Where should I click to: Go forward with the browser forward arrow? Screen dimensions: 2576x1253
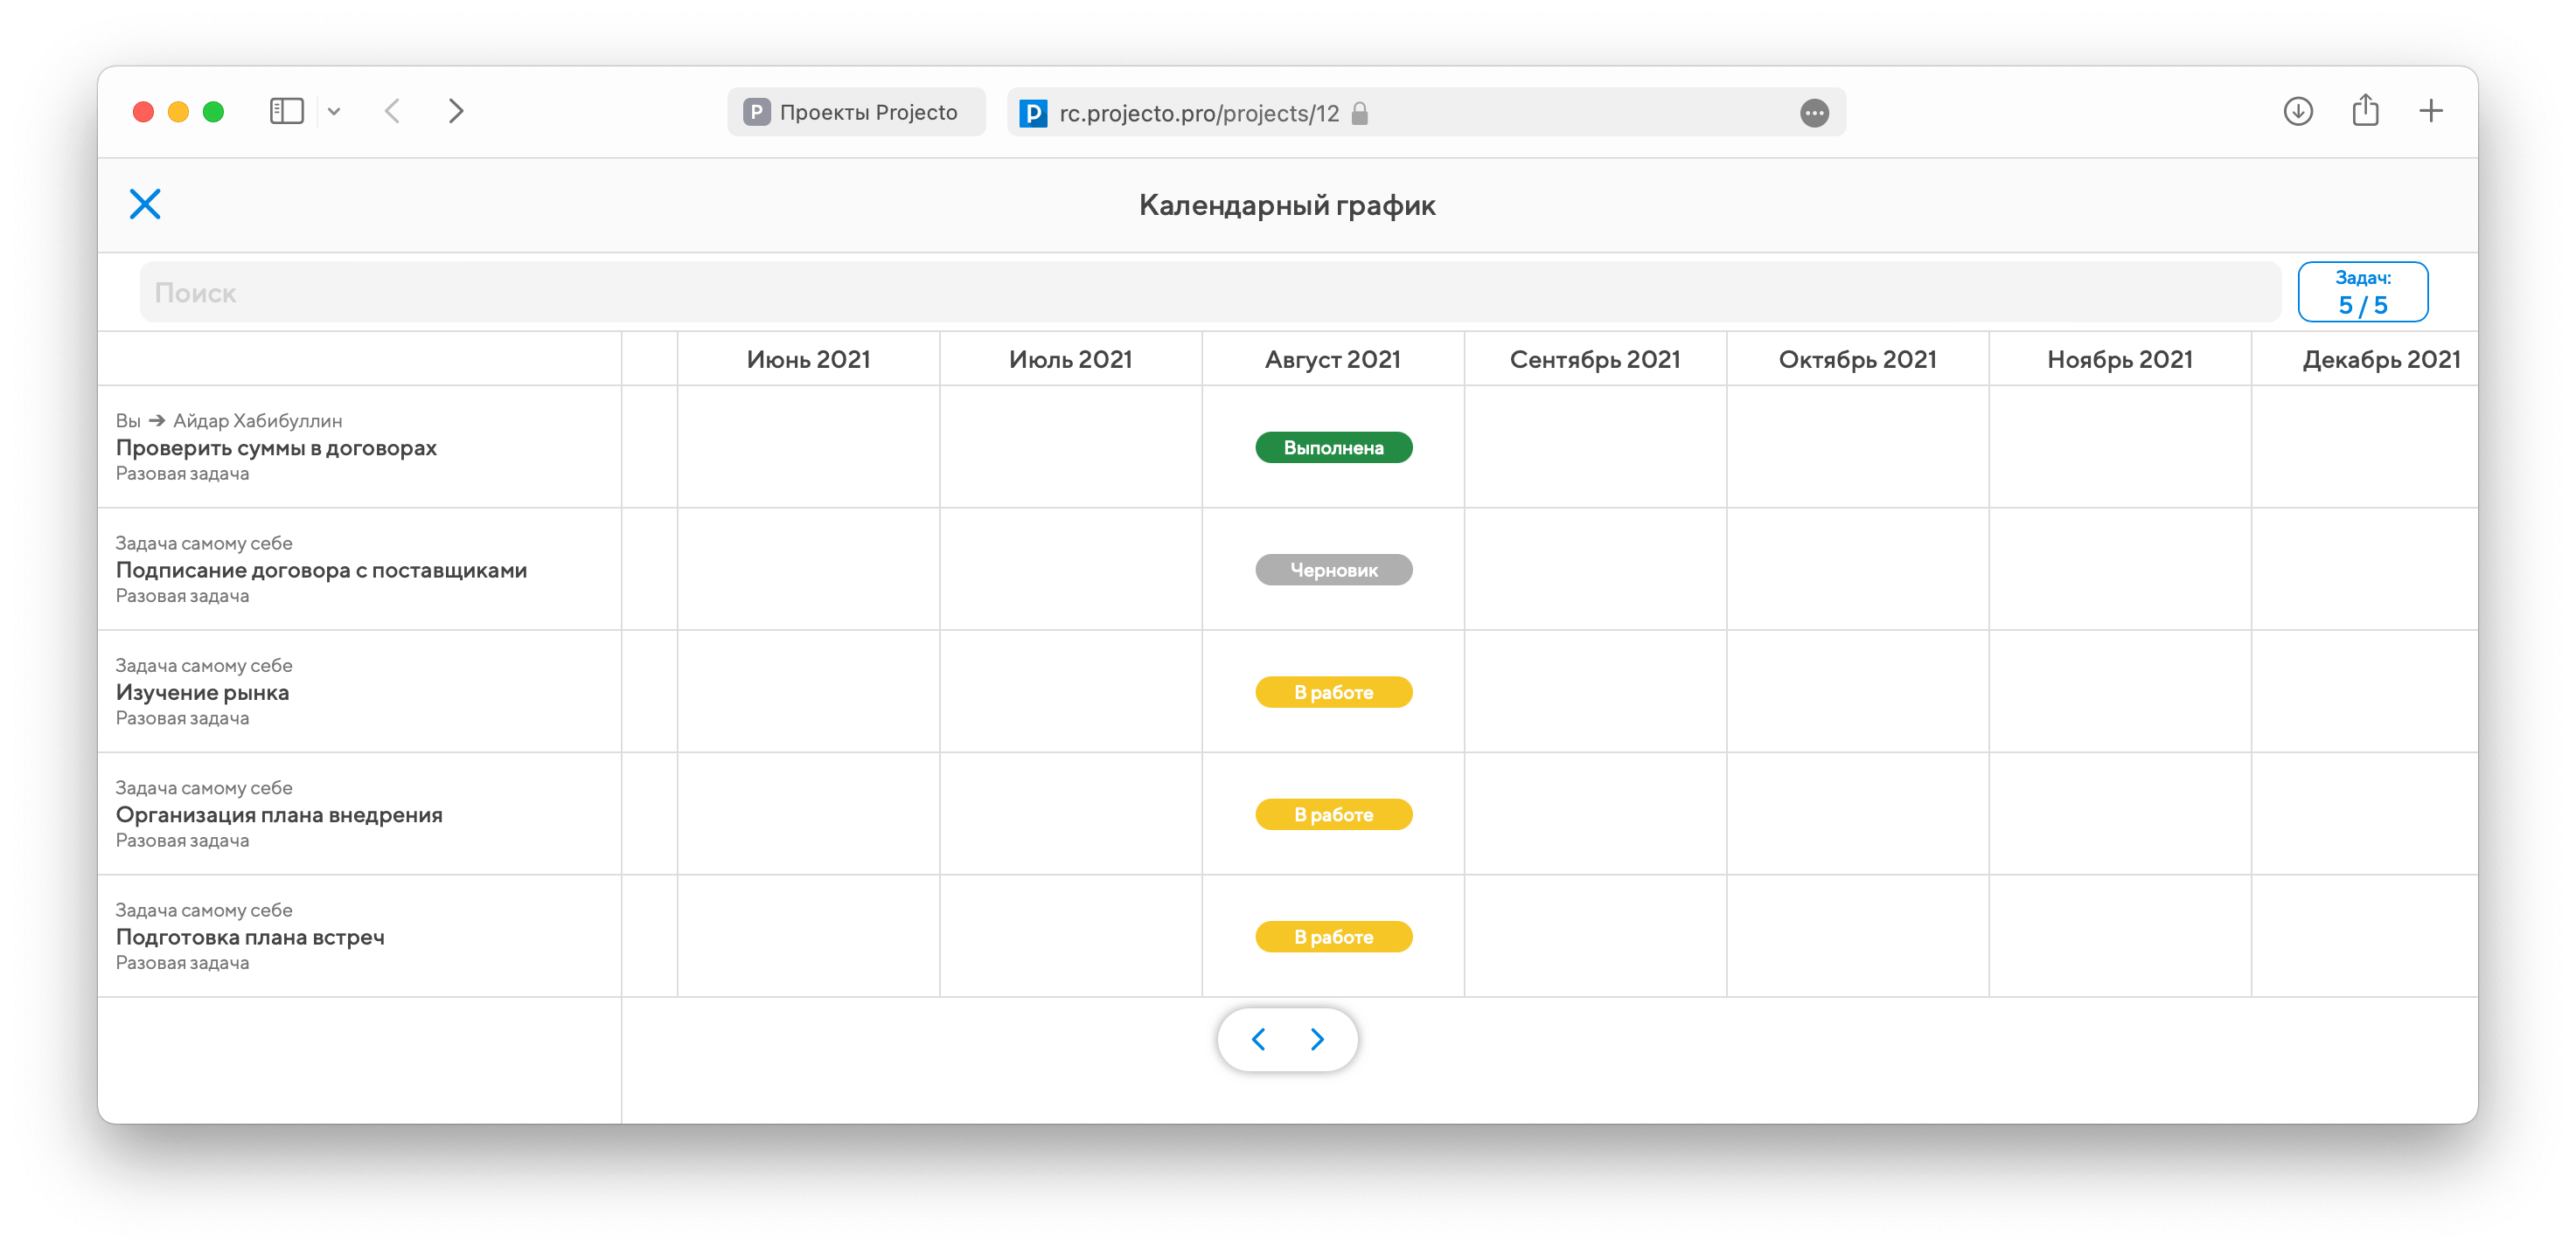pyautogui.click(x=456, y=111)
